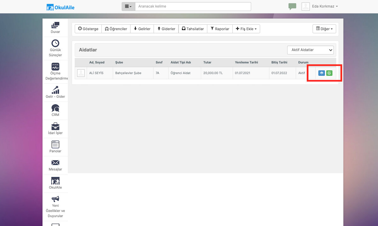378x226 pixels.
Task: Open the Gelirler tab
Action: [142, 29]
